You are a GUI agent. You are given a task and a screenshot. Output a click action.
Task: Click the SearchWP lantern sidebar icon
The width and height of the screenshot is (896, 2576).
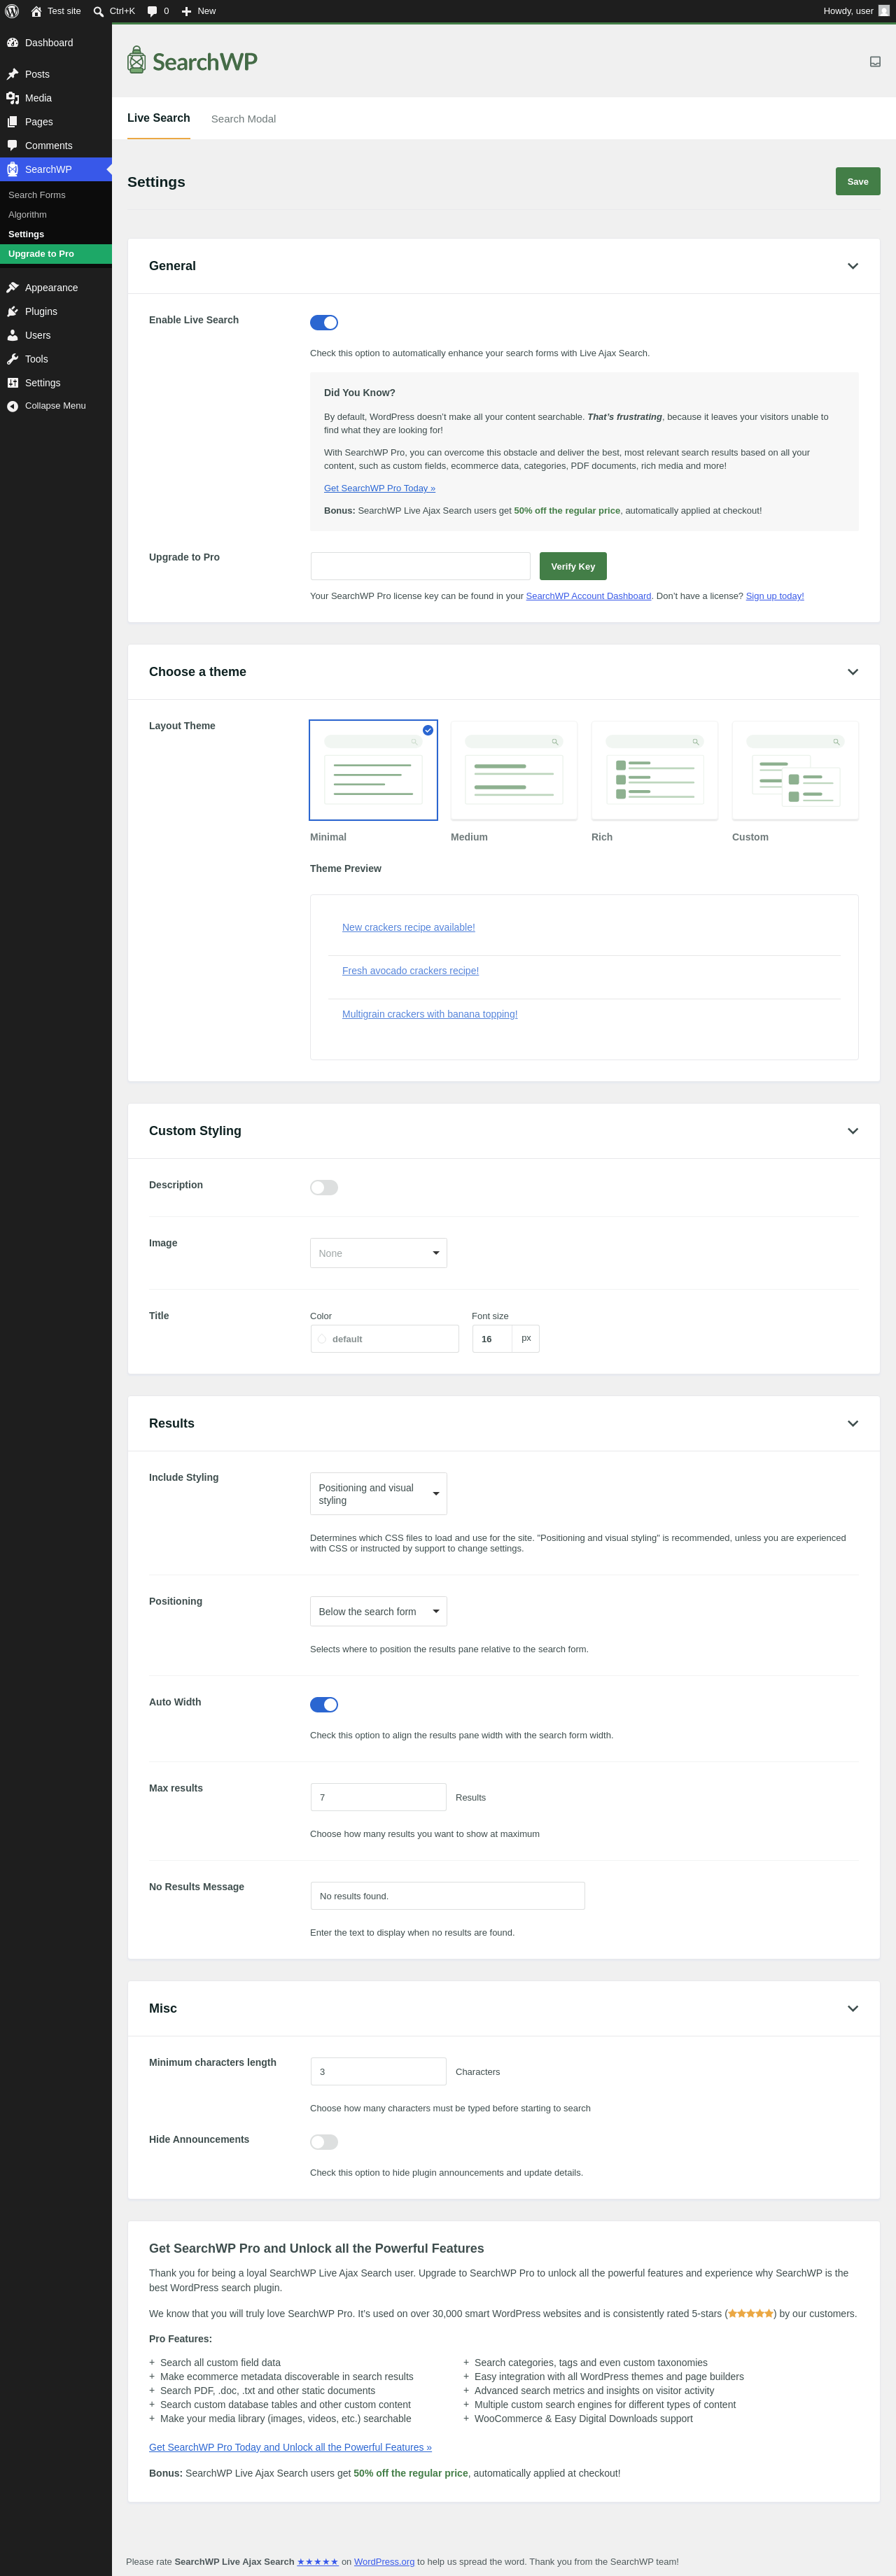12,169
